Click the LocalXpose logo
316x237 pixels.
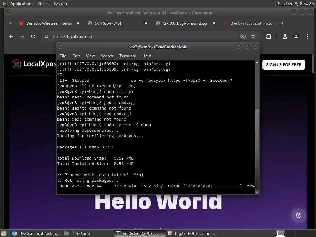[34, 64]
